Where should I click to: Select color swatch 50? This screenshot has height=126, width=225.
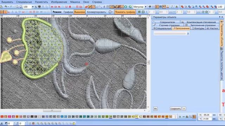pyautogui.click(x=170, y=117)
